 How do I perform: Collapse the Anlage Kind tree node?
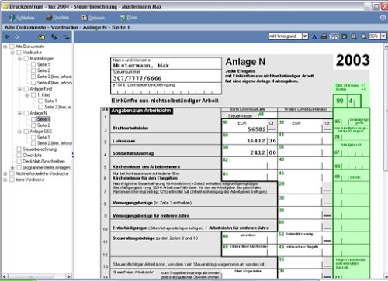[19, 89]
